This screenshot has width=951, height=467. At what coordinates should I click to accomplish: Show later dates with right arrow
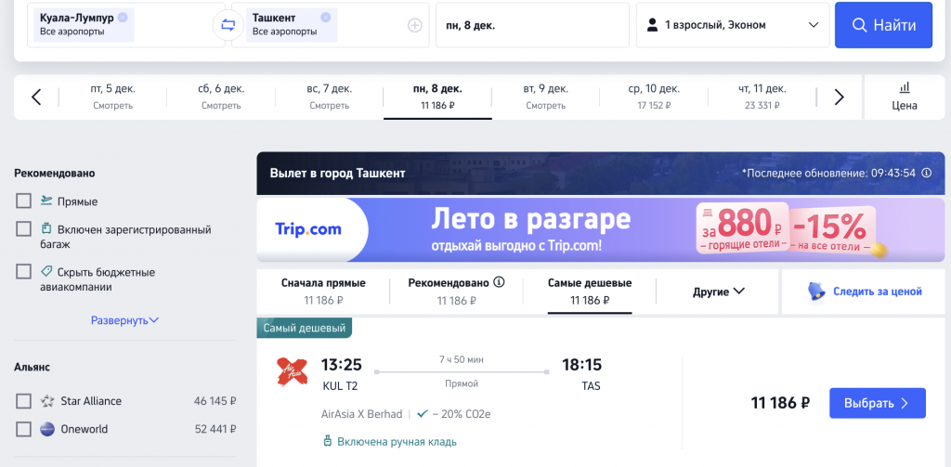coord(839,97)
